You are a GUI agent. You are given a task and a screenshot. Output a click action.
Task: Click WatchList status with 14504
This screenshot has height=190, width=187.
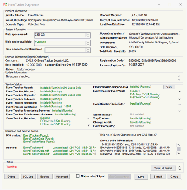click(x=56, y=107)
